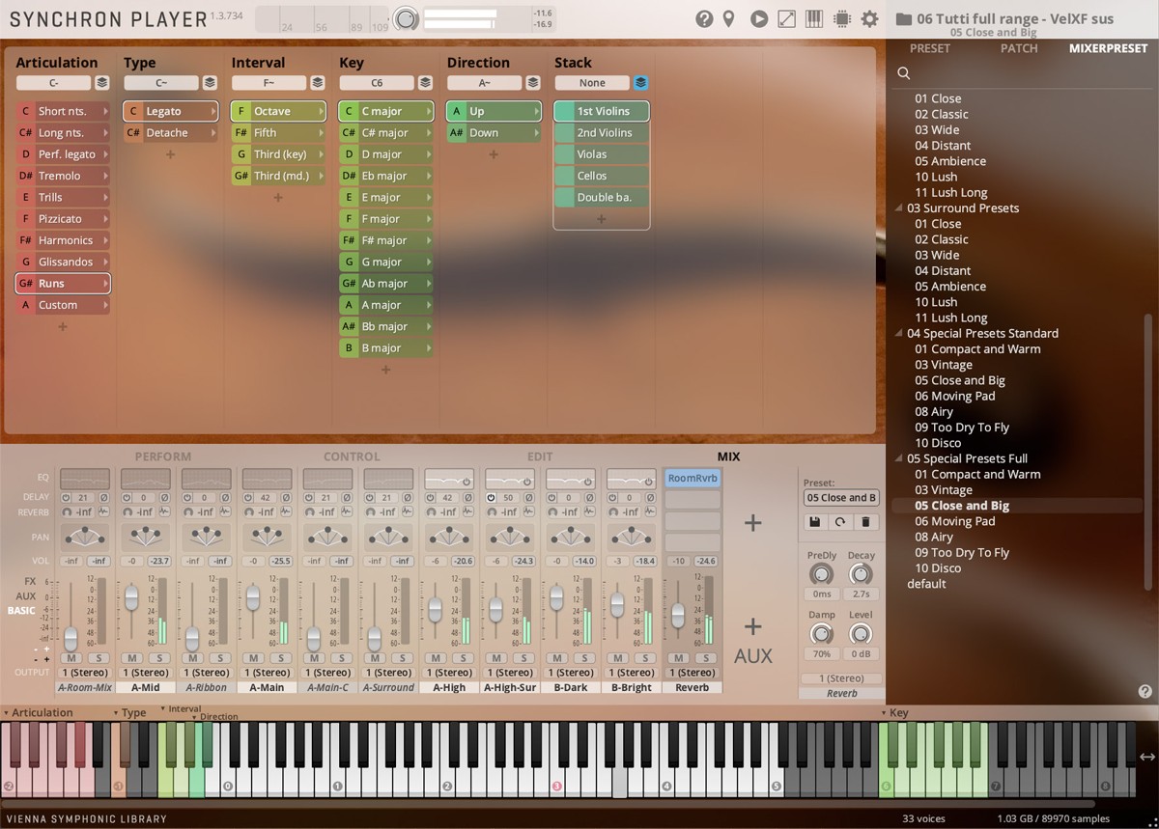Switch to the PATCH tab

point(1019,47)
